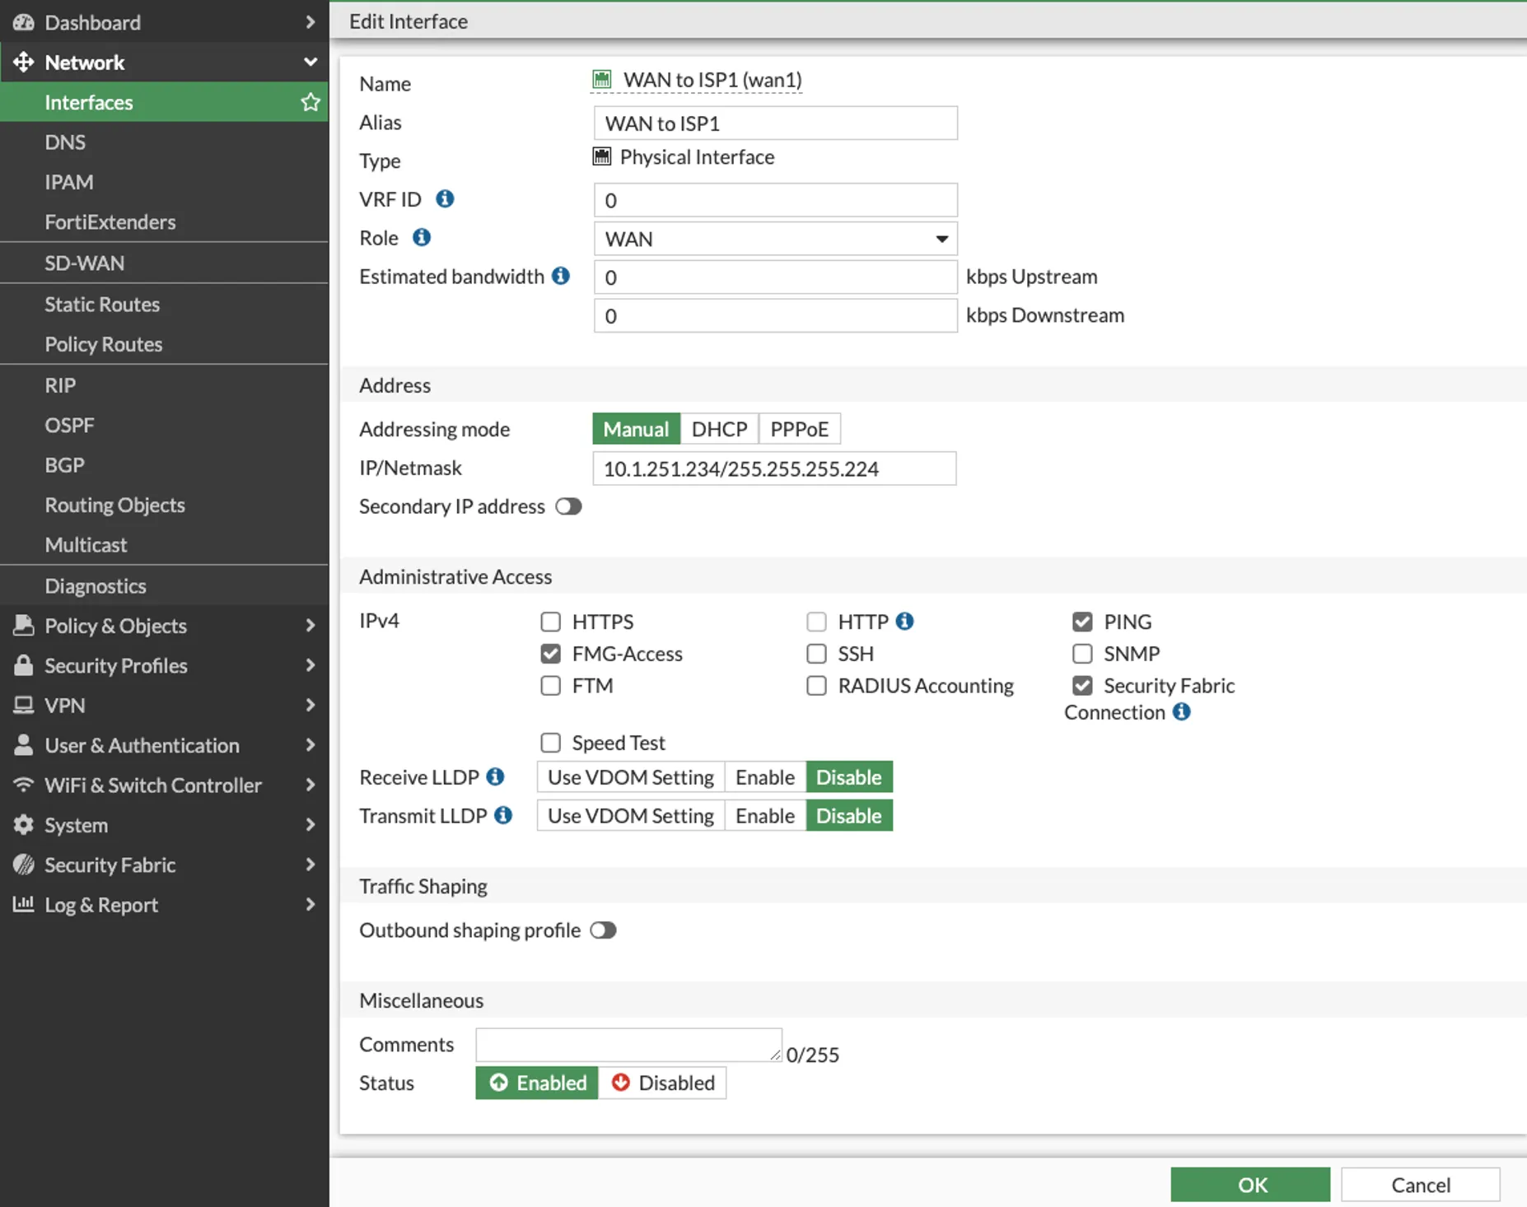Click the VPN laptop icon

pyautogui.click(x=24, y=705)
